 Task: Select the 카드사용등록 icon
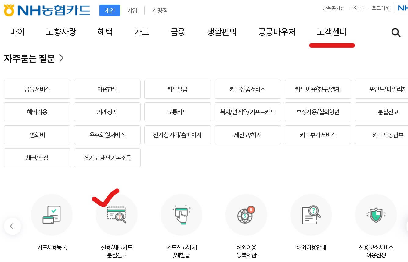pyautogui.click(x=52, y=215)
